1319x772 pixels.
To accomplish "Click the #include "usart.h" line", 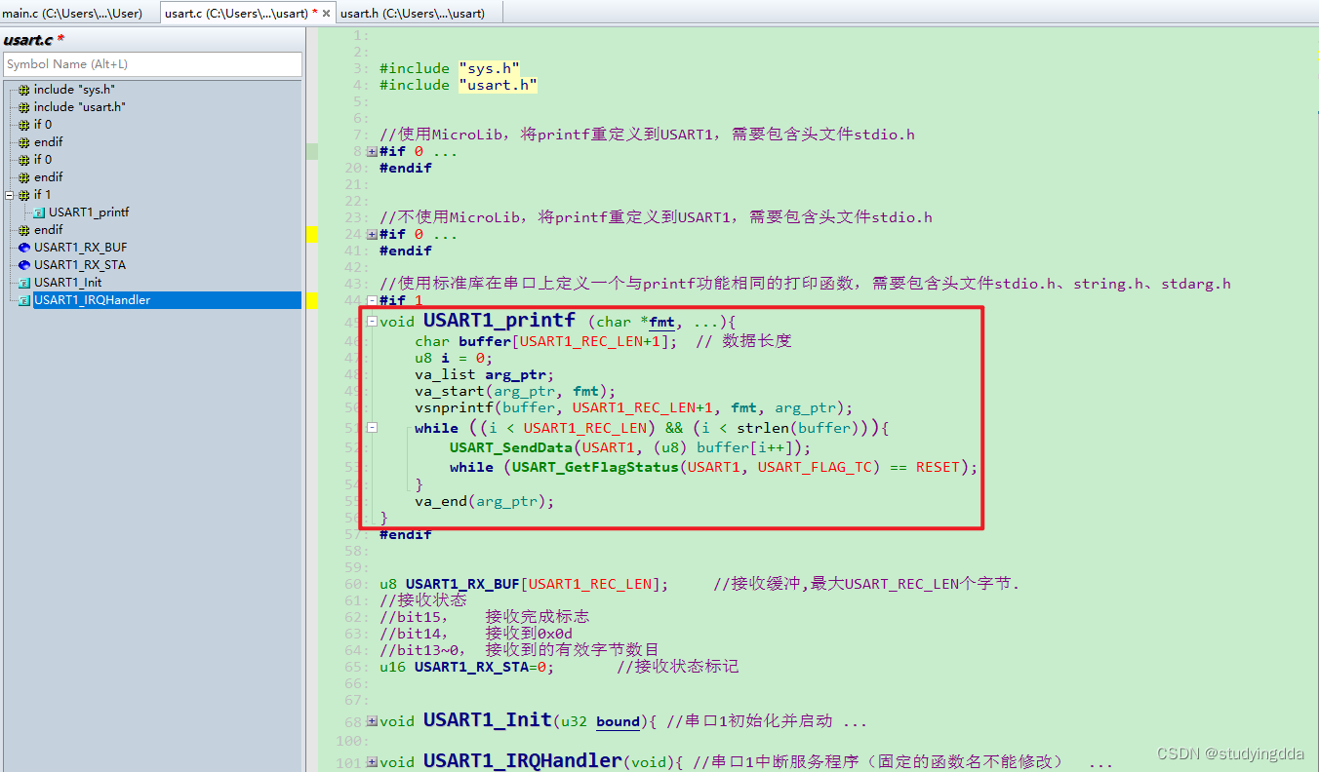I will [459, 85].
